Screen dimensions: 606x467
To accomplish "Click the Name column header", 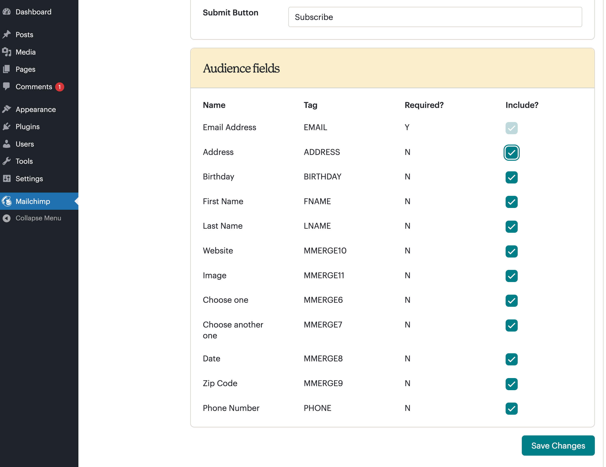I will pos(214,105).
